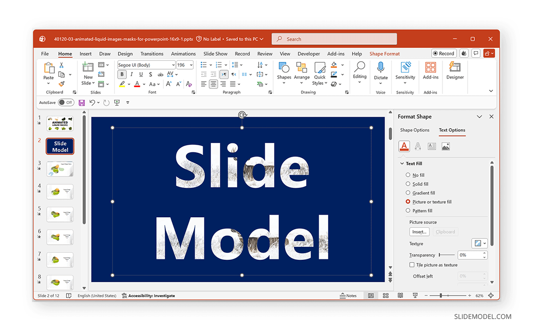Adjust the Transparency slider
Image resolution: width=533 pixels, height=330 pixels.
(x=446, y=255)
